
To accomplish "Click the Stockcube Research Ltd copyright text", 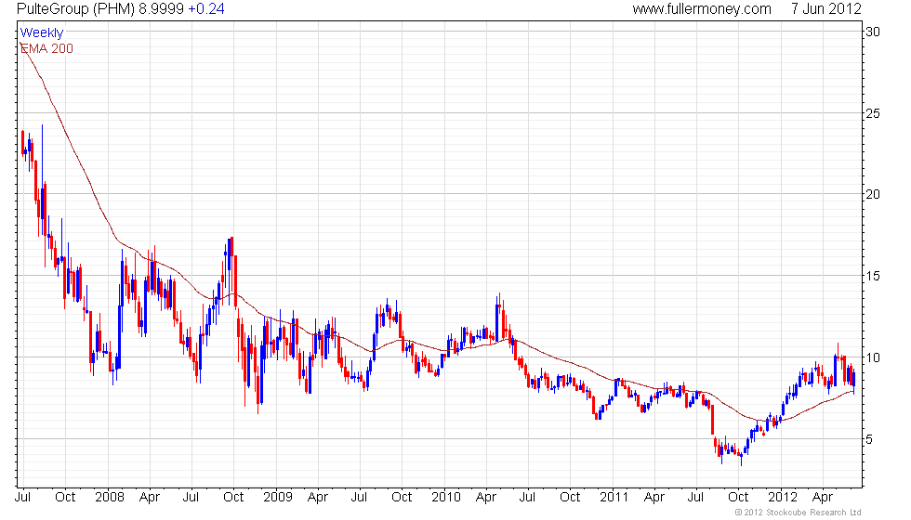I will pos(798,512).
